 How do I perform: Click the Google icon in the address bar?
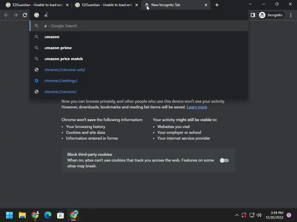[37, 15]
